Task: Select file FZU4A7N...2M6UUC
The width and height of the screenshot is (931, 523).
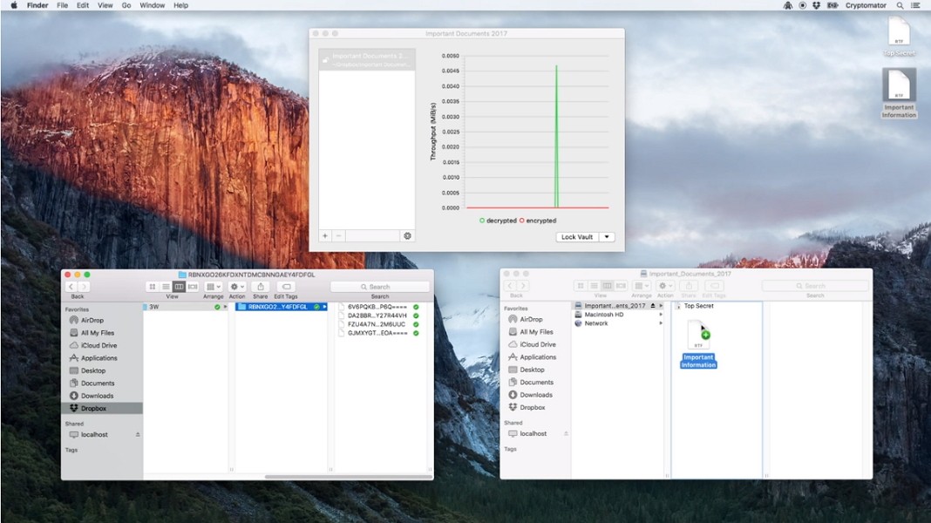Action: [377, 324]
